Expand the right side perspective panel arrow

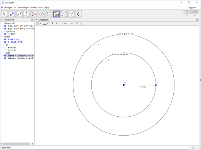tap(200, 80)
